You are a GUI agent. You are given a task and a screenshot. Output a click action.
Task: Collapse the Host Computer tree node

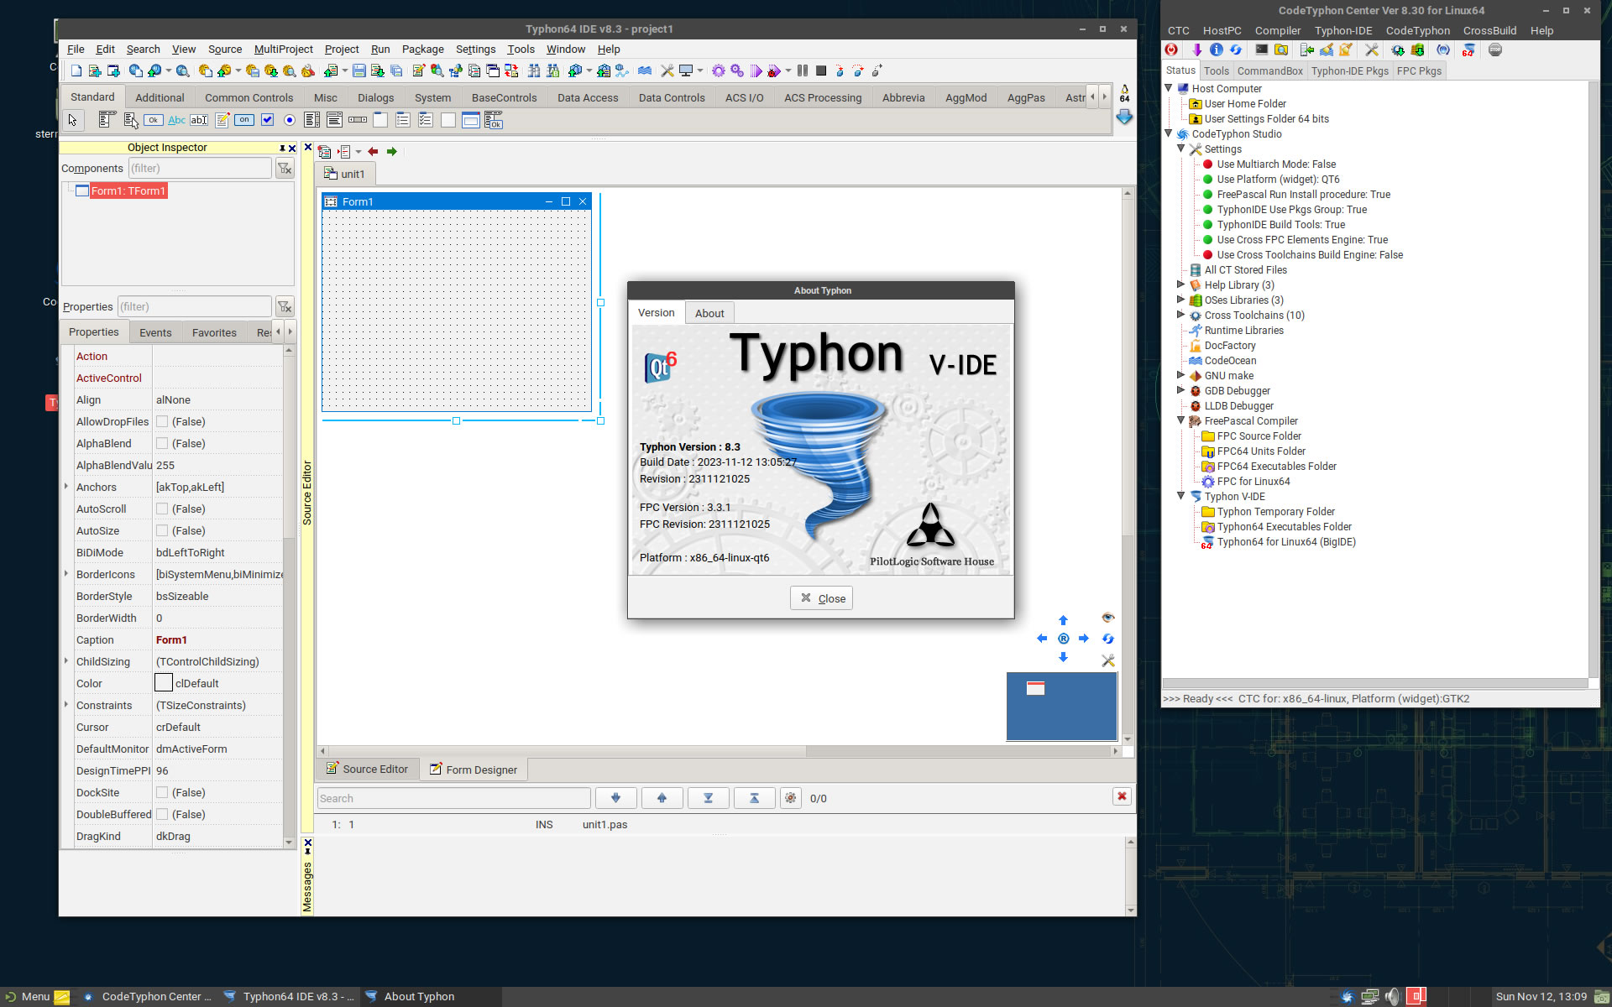coord(1169,88)
